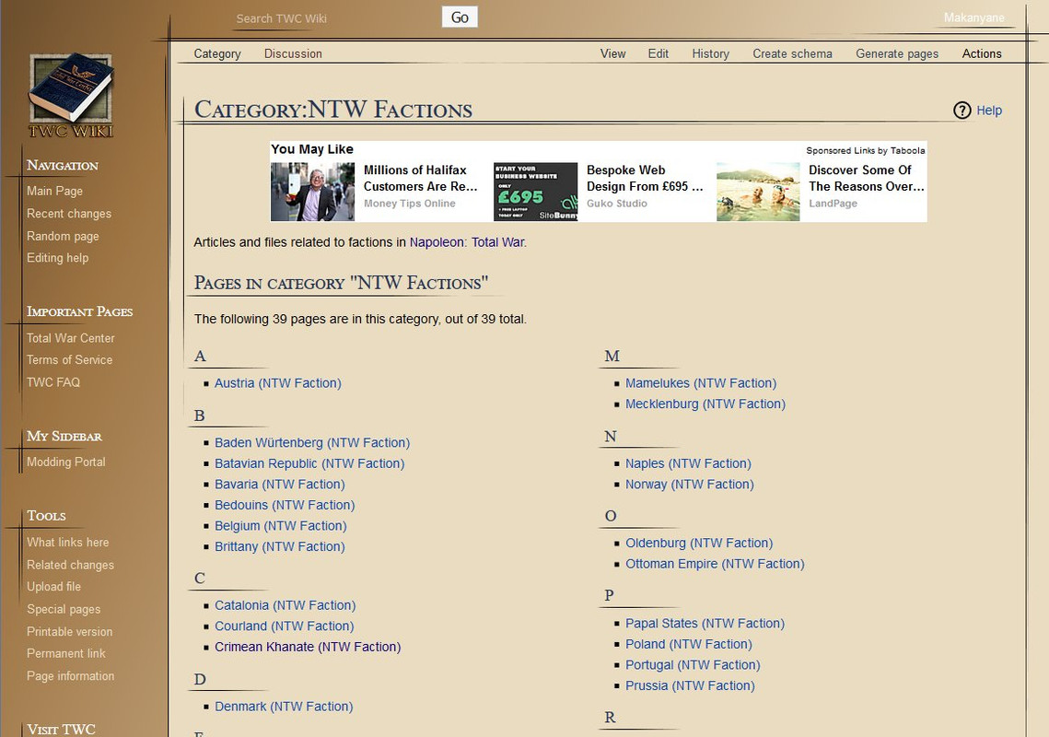Image resolution: width=1049 pixels, height=737 pixels.
Task: Open Permanent link in Tools
Action: 66,653
